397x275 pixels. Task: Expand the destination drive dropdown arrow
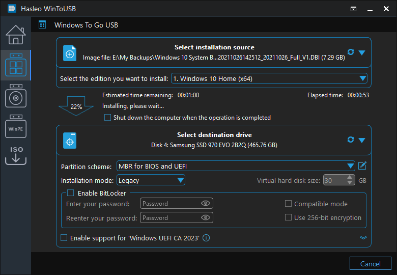point(362,140)
